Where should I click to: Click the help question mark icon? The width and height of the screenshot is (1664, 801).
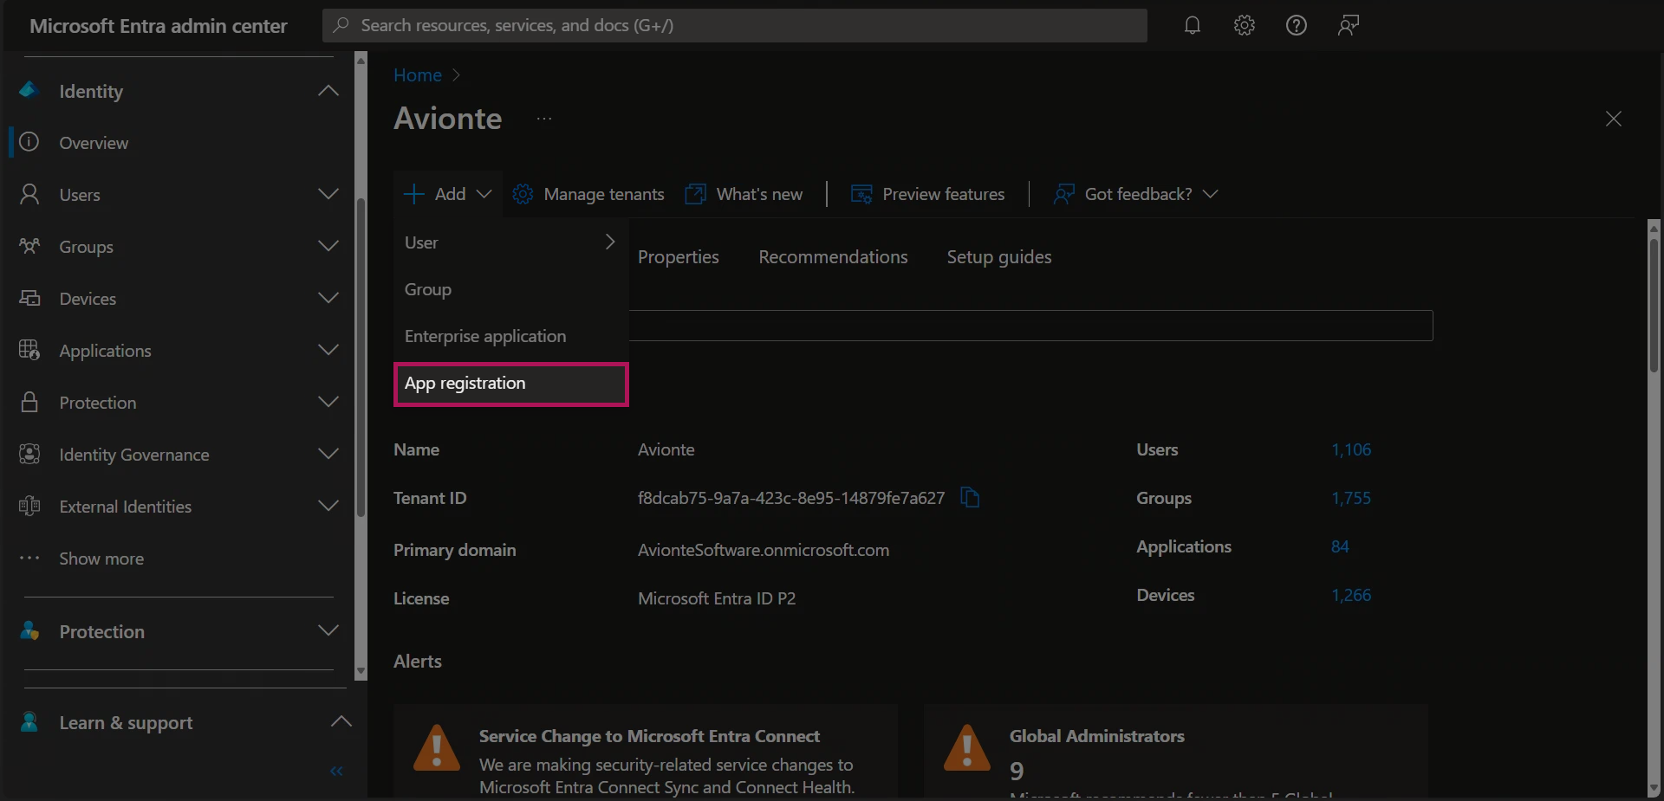pyautogui.click(x=1297, y=25)
